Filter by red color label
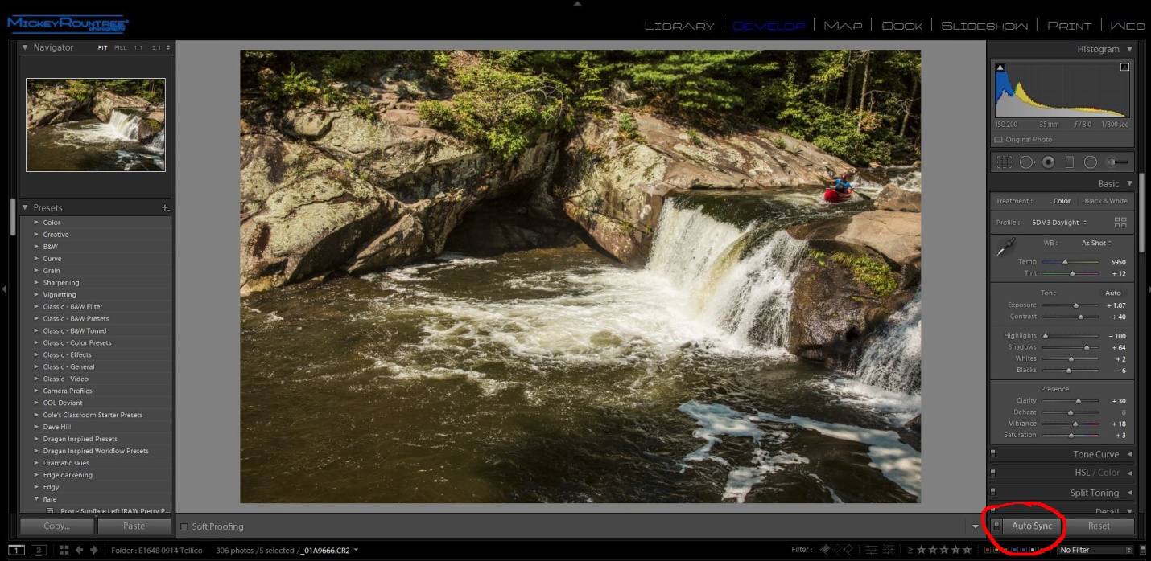 tap(988, 550)
